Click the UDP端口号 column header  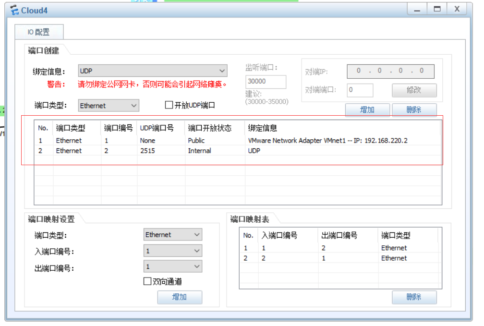click(161, 128)
